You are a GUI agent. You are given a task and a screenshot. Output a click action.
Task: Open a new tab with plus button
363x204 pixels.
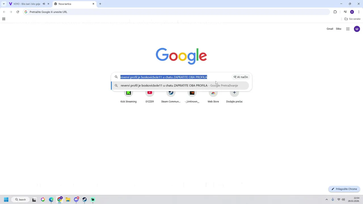[100, 4]
